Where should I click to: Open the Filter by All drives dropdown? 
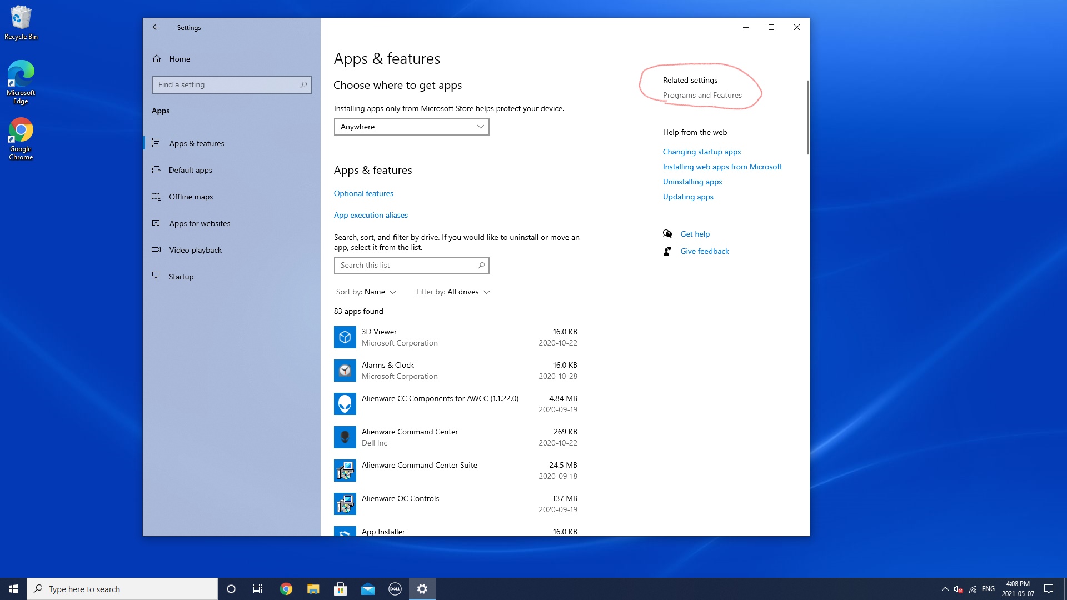pyautogui.click(x=453, y=292)
